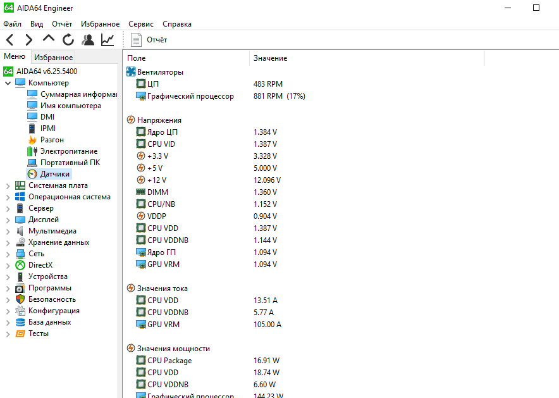Open the graph chart toolbar icon
559x398 pixels.
pos(107,40)
